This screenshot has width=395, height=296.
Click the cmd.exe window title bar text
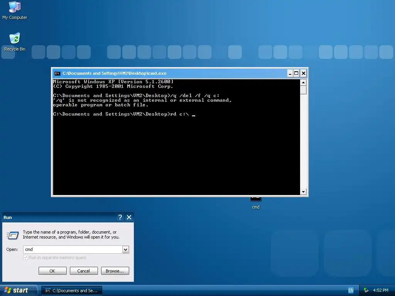pos(114,73)
